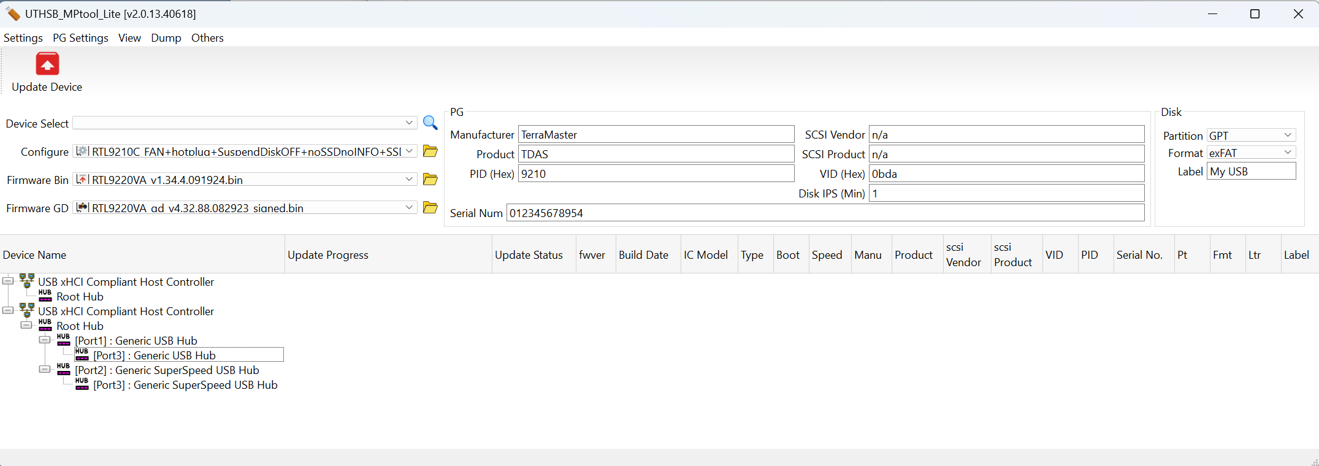Viewport: 1319px width, 466px height.
Task: Open the Others menu
Action: 207,38
